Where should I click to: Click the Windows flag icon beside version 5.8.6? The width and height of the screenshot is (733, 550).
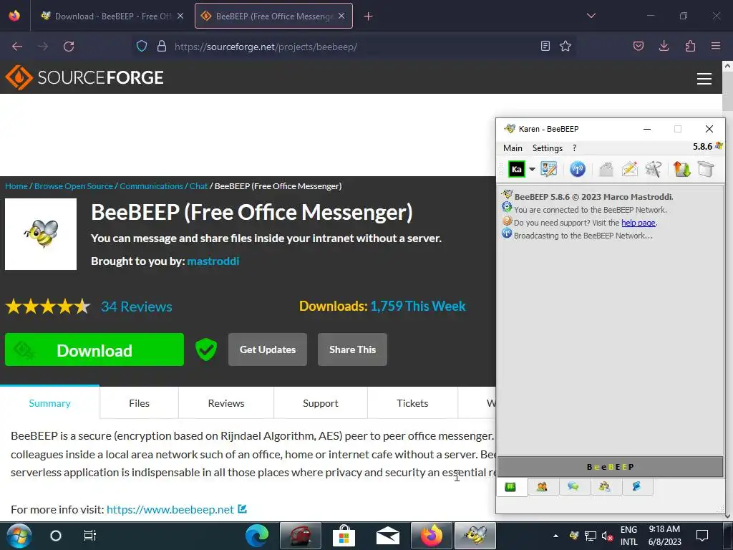719,146
